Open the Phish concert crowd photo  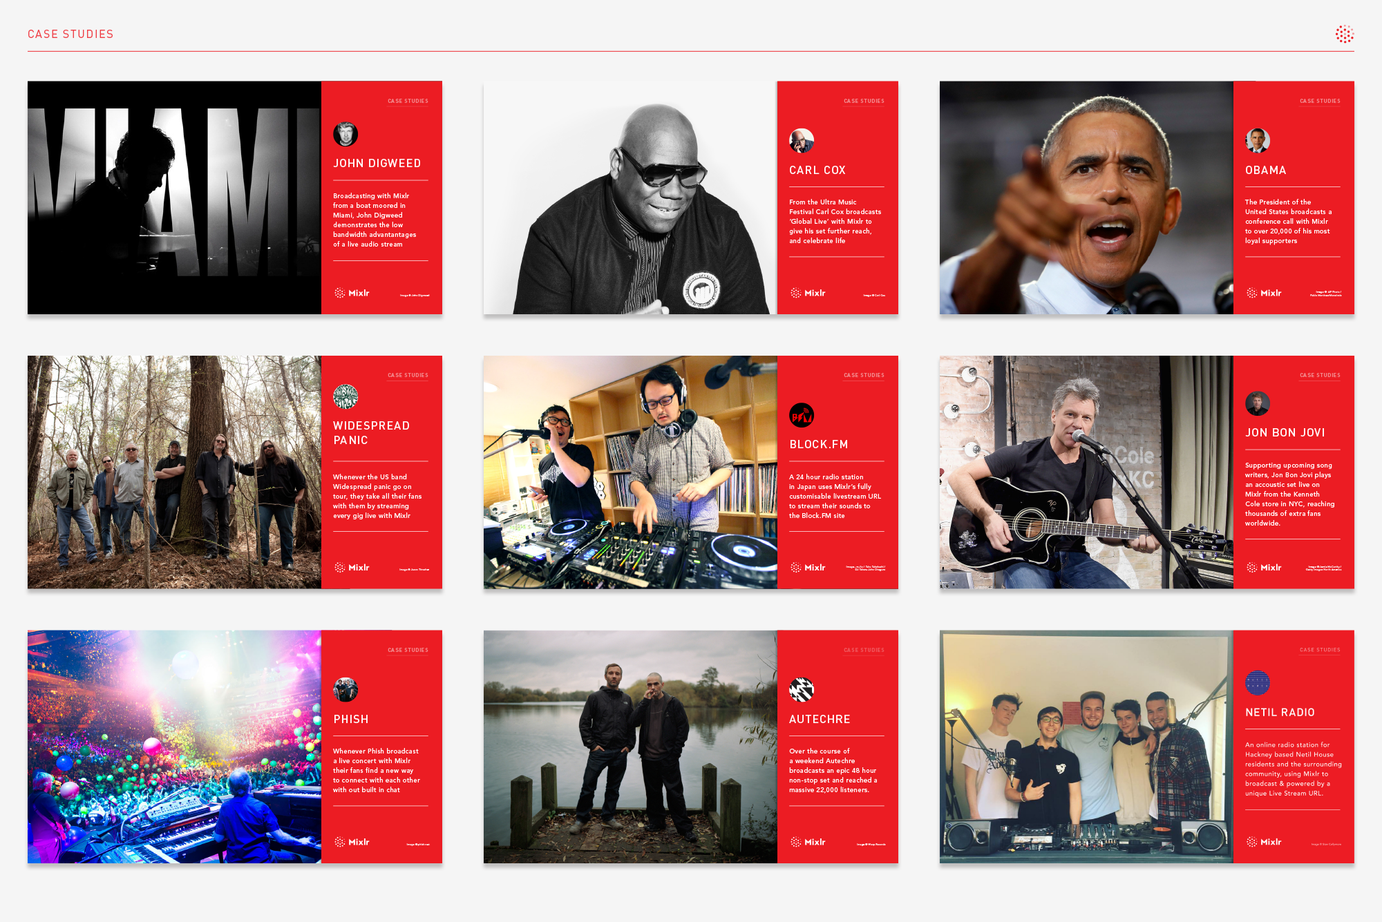point(174,747)
